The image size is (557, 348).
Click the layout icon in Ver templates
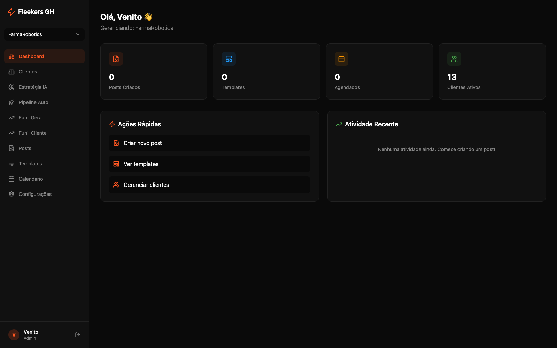(x=116, y=164)
